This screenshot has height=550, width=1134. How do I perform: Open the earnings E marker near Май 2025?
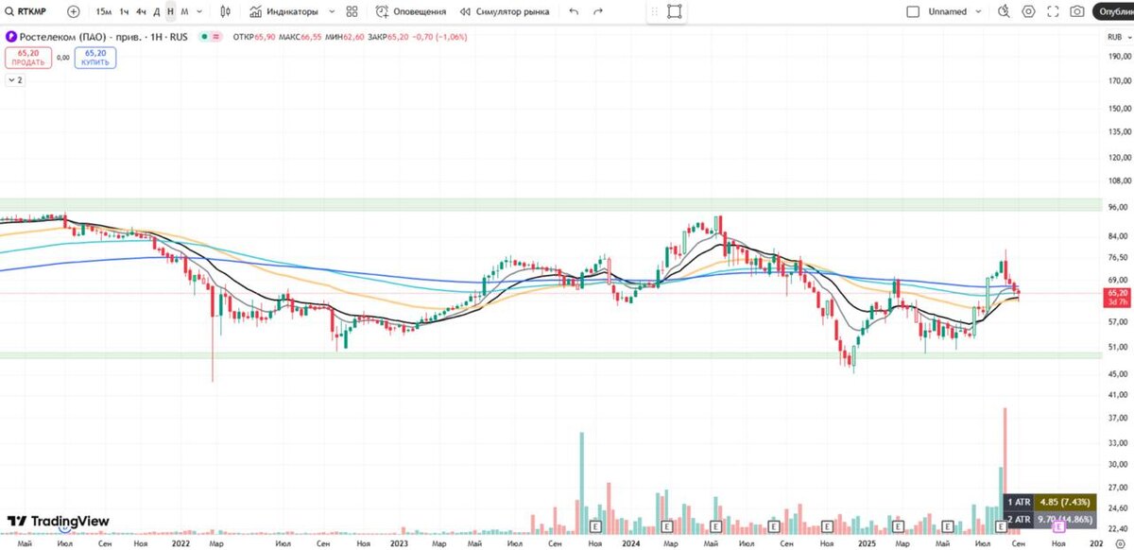(947, 525)
